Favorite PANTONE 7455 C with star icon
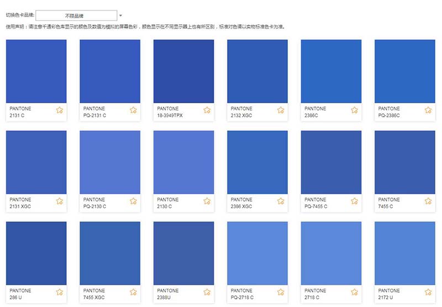The image size is (442, 307). [428, 201]
